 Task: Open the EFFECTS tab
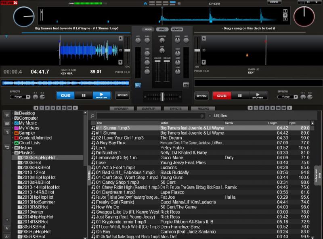click(176, 108)
